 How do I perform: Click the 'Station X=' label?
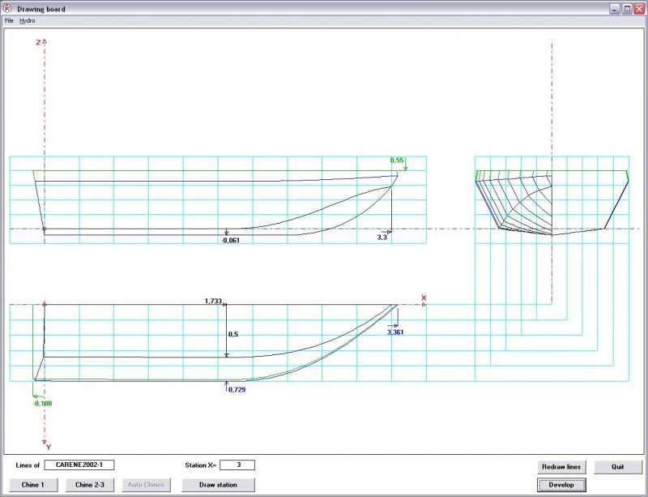pos(201,465)
